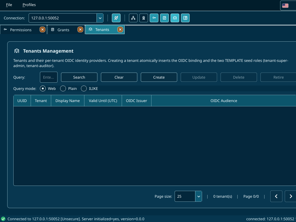Expand the Page size dropdown arrow

click(x=199, y=196)
